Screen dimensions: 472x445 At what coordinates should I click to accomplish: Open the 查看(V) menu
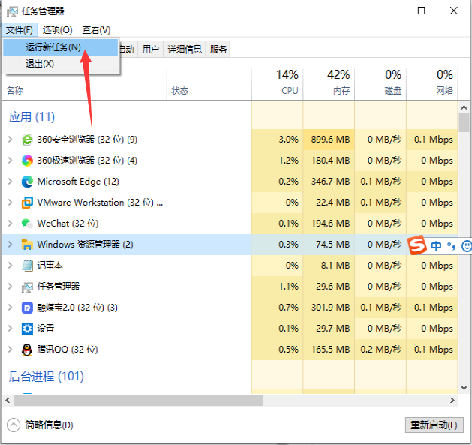coord(96,29)
